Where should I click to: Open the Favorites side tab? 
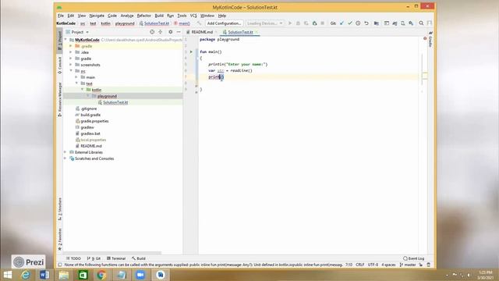pos(59,239)
